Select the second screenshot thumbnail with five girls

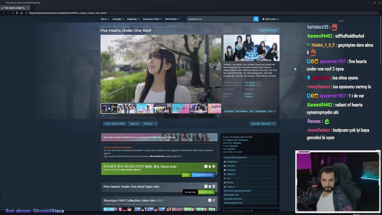pos(127,108)
